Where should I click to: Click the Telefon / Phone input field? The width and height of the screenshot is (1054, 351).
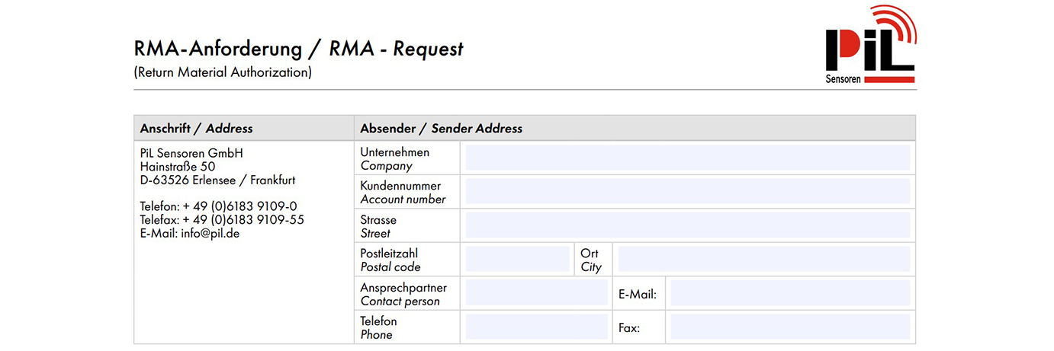536,327
